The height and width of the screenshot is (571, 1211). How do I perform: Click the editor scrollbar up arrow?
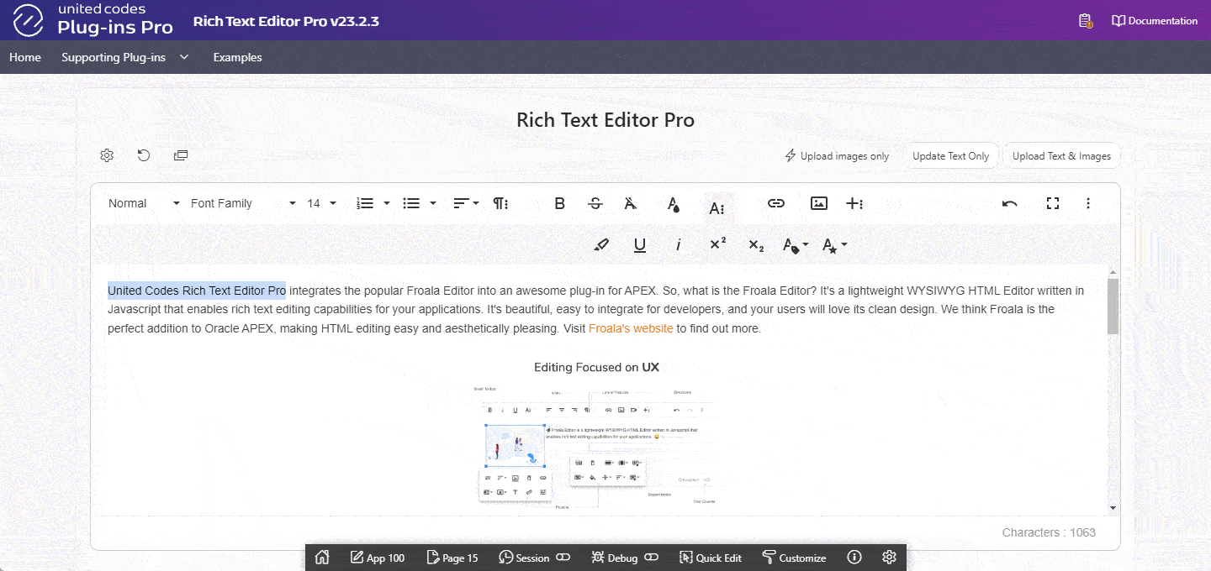[x=1113, y=273]
